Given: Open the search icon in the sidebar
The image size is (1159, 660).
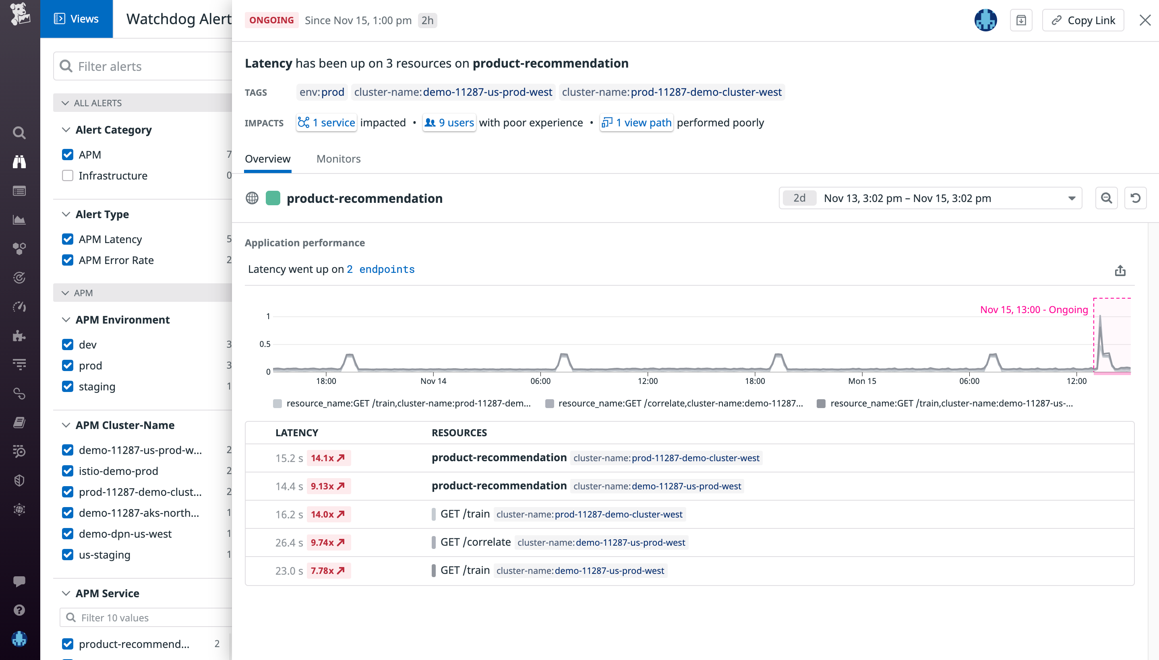Looking at the screenshot, I should [19, 132].
